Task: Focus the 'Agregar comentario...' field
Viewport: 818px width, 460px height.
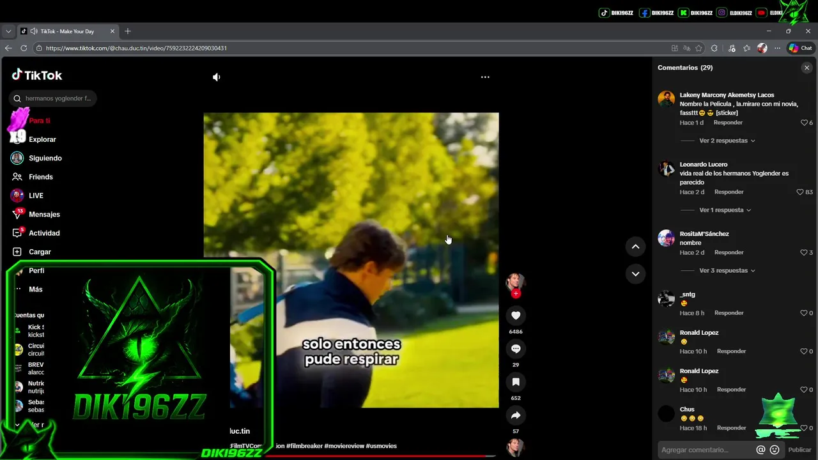Action: click(705, 450)
